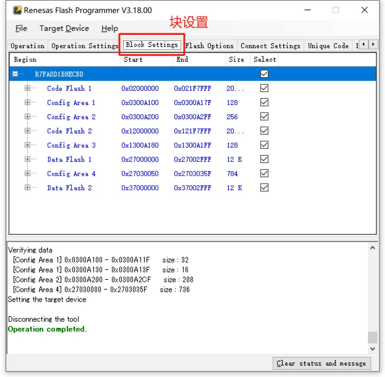Open the Connect Settings tab
This screenshot has height=377, width=385.
(x=270, y=46)
